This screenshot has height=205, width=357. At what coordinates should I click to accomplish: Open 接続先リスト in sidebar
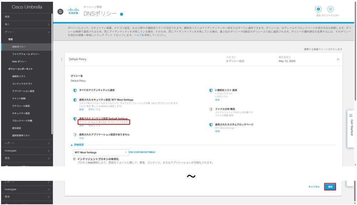point(19,76)
